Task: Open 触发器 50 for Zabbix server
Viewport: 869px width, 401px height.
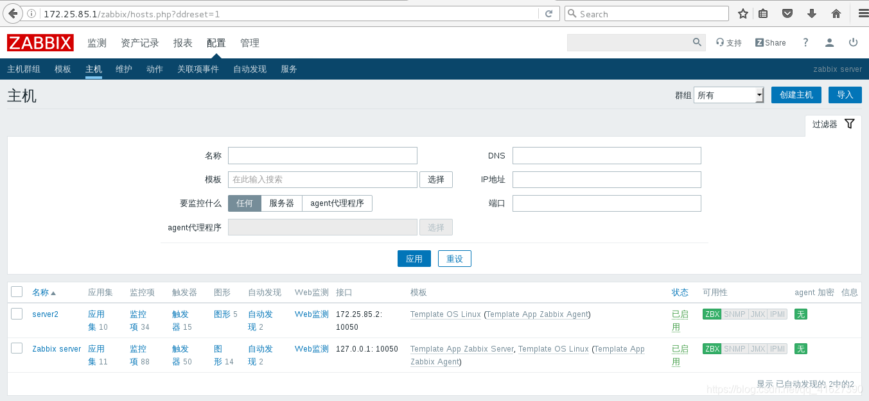Action: [x=182, y=355]
